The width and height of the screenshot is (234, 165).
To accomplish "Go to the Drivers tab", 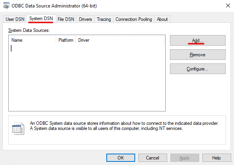I will point(85,19).
